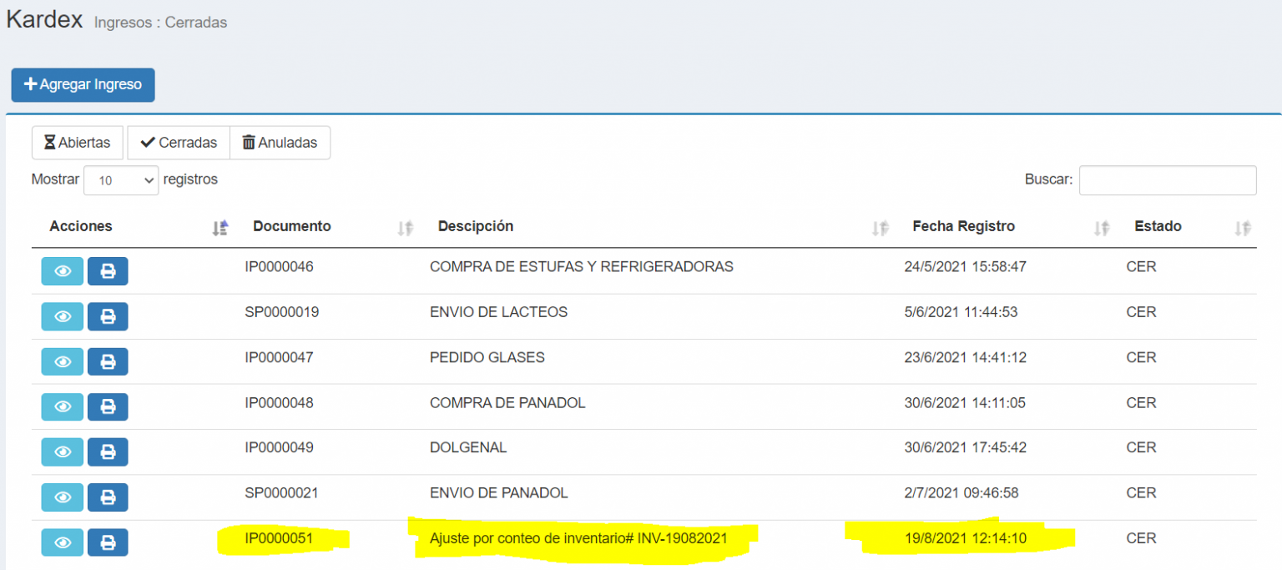Click the sort icon on Estado column

[1241, 226]
